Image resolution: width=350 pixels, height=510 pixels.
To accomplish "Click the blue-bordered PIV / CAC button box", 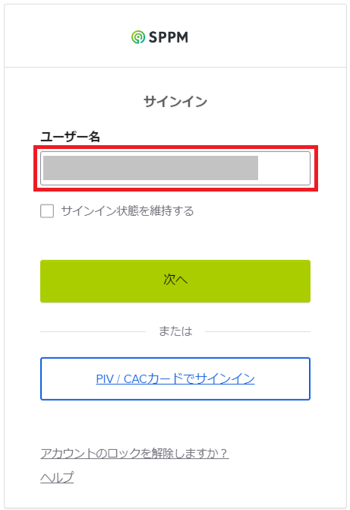I will (175, 379).
